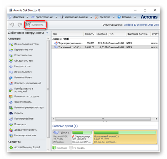Select the Локальный том (C:) row
The width and height of the screenshot is (167, 159).
click(105, 47)
